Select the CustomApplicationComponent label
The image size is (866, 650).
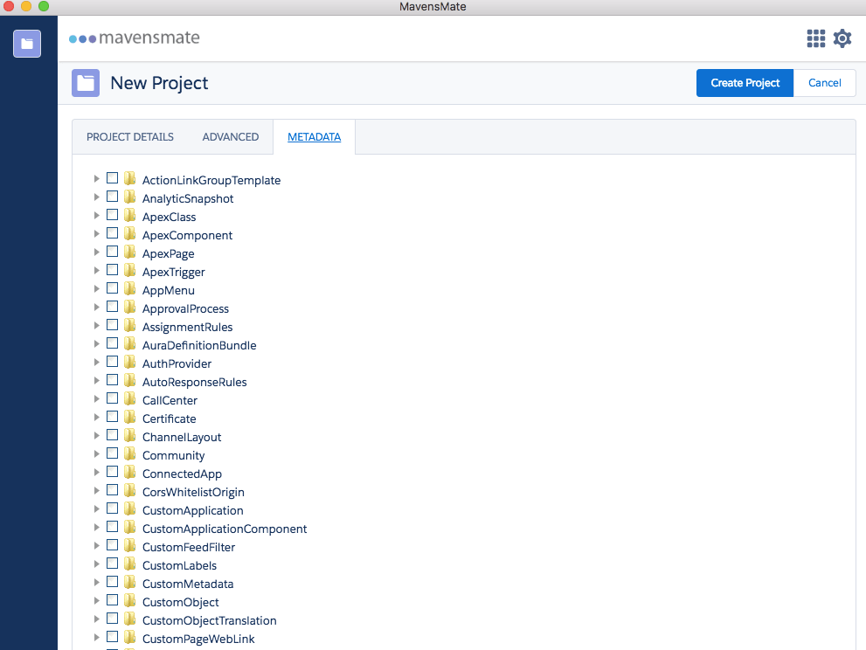click(225, 529)
